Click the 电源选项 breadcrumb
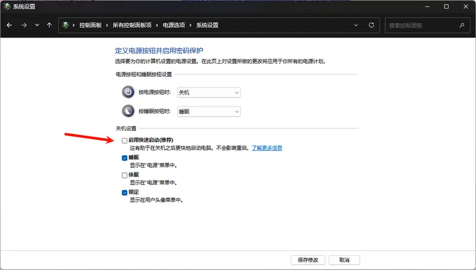This screenshot has width=476, height=270. [x=174, y=25]
